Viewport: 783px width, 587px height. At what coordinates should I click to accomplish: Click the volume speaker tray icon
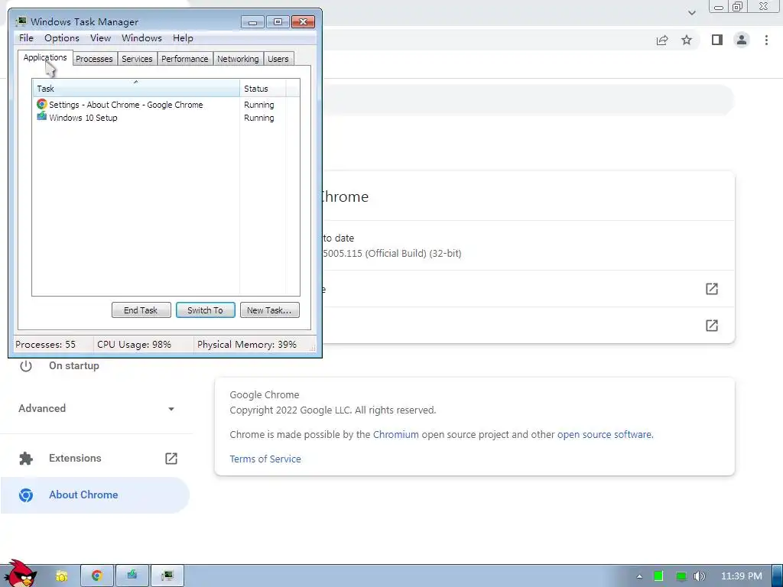coord(700,576)
